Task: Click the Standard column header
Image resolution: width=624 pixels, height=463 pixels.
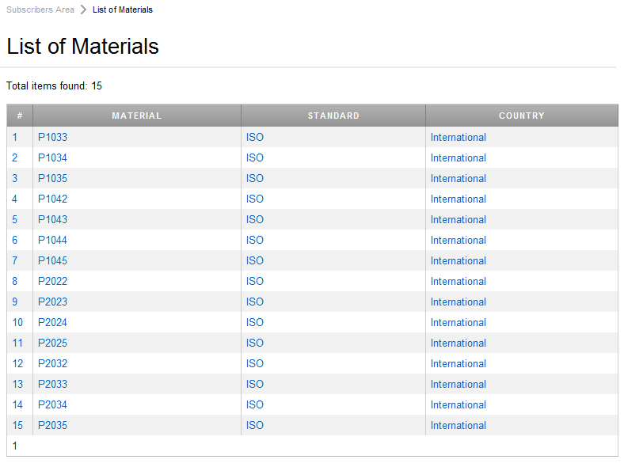Action: (x=333, y=116)
